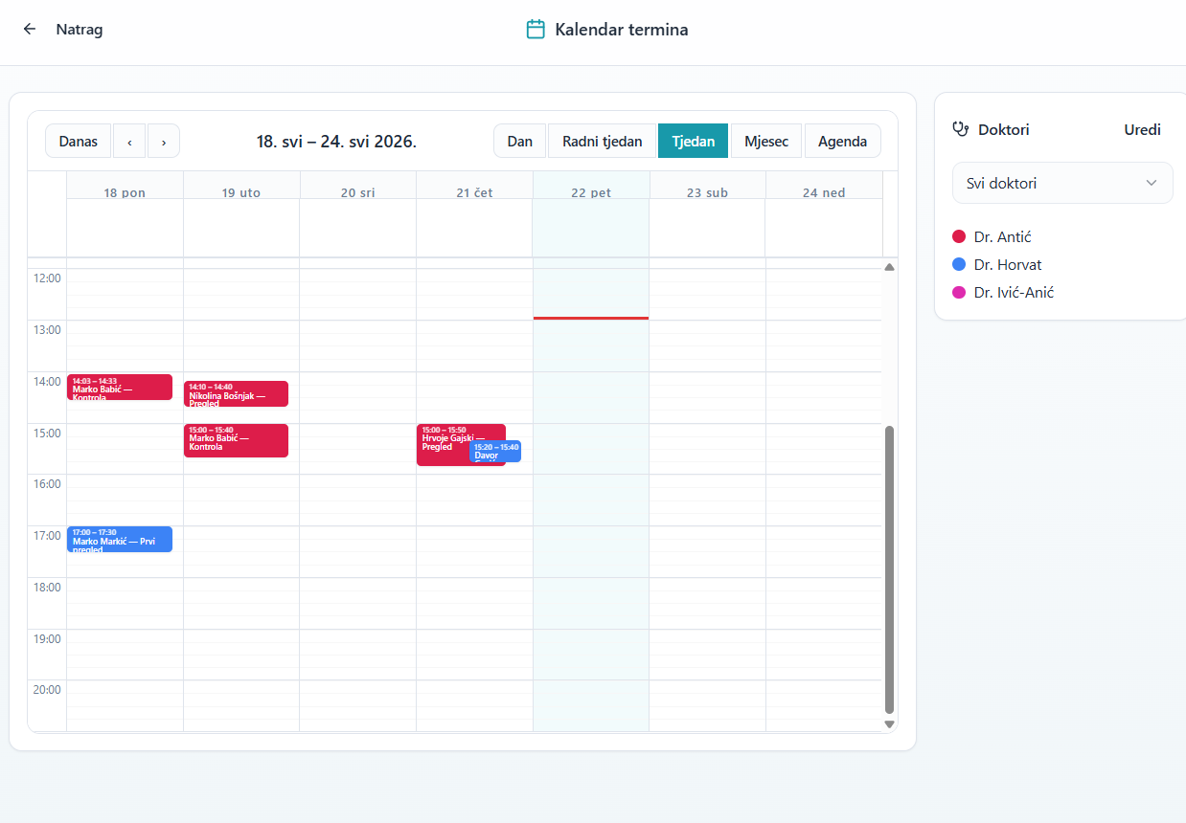Go to next week with right chevron
1186x823 pixels.
(164, 142)
